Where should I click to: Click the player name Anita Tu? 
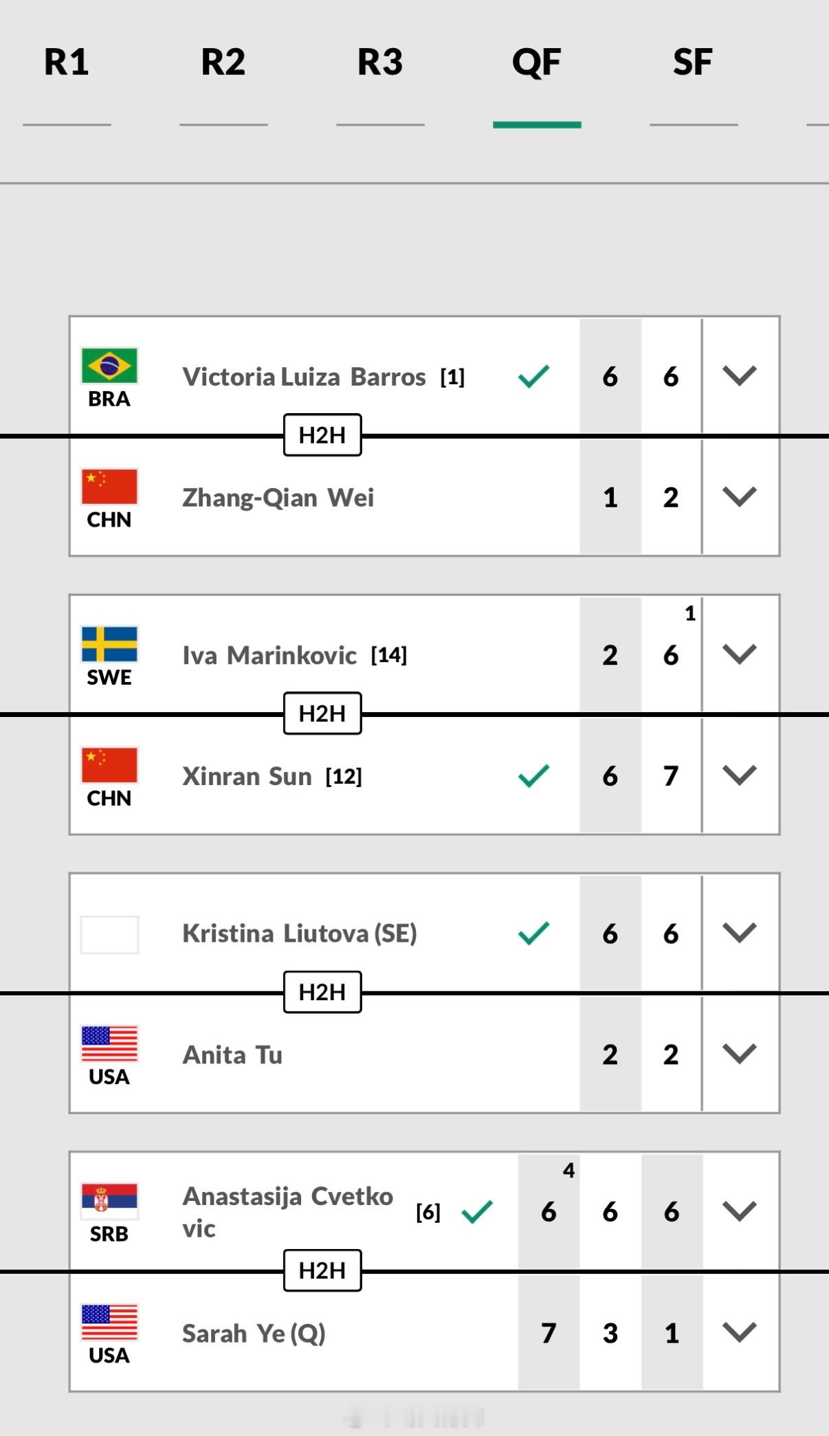pyautogui.click(x=232, y=1054)
